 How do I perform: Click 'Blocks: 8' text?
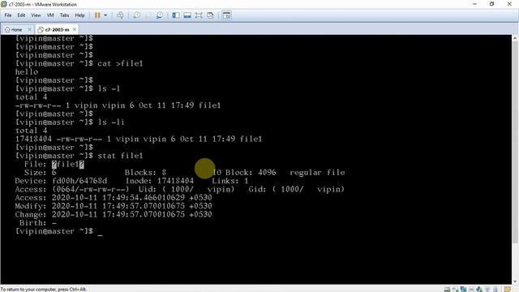(145, 173)
